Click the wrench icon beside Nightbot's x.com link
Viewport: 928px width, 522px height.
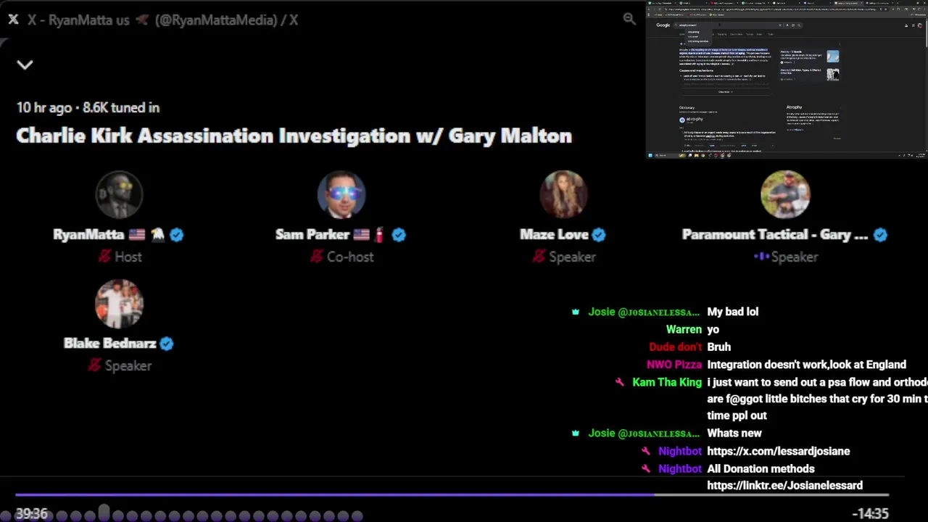(646, 452)
